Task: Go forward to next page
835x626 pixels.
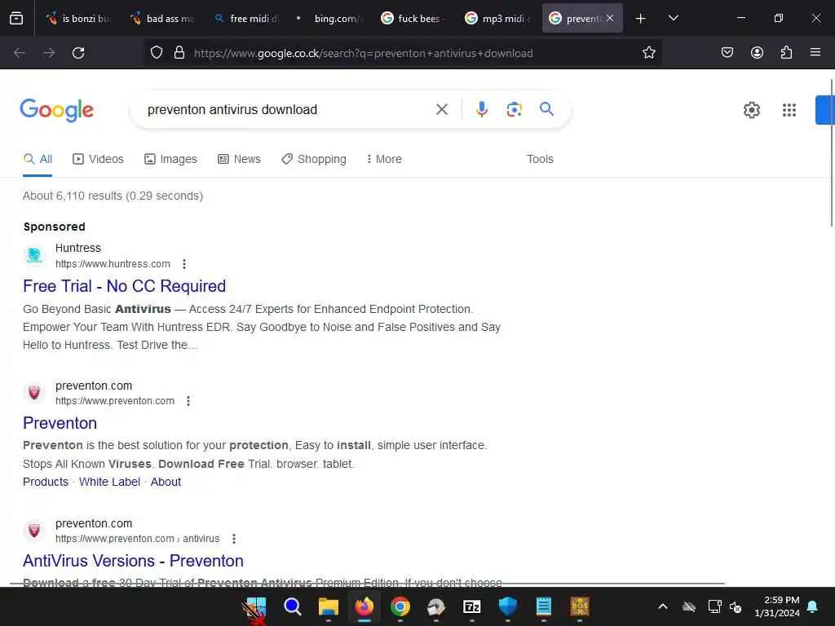Action: [49, 53]
